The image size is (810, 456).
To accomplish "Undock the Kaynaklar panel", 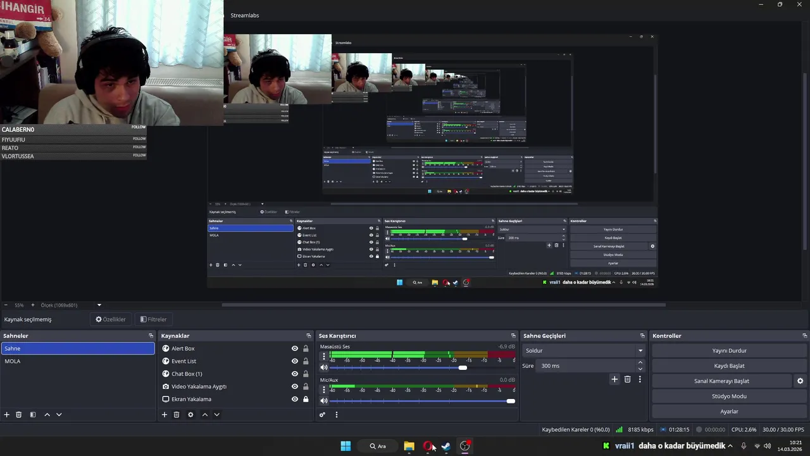I will [309, 336].
